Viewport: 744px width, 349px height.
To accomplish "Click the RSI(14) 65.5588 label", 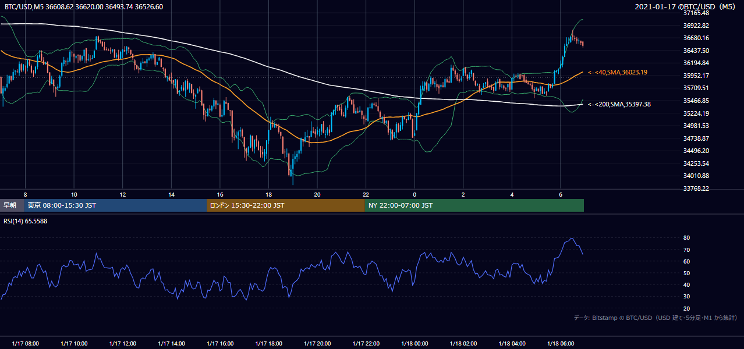I will tap(26, 221).
